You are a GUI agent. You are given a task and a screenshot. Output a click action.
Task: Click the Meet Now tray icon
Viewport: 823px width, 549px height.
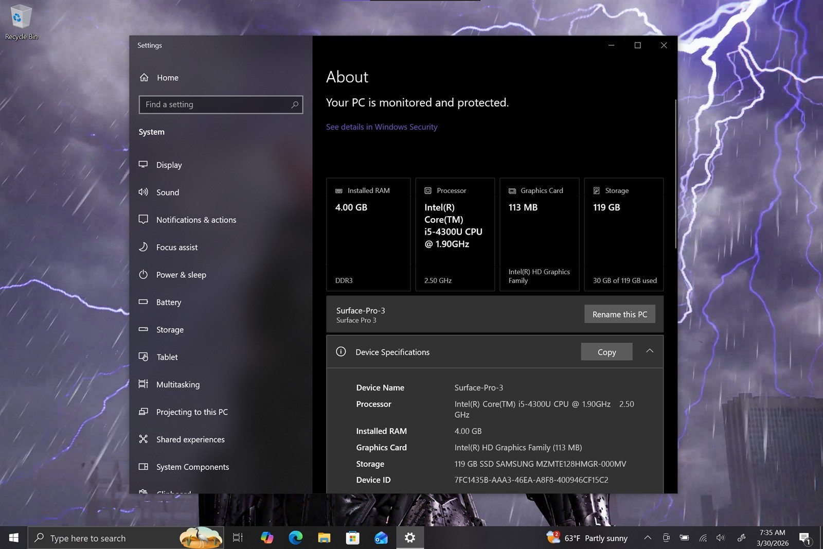tap(666, 538)
